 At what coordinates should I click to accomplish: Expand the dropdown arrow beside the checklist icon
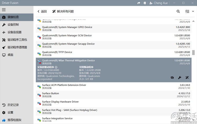point(193,11)
